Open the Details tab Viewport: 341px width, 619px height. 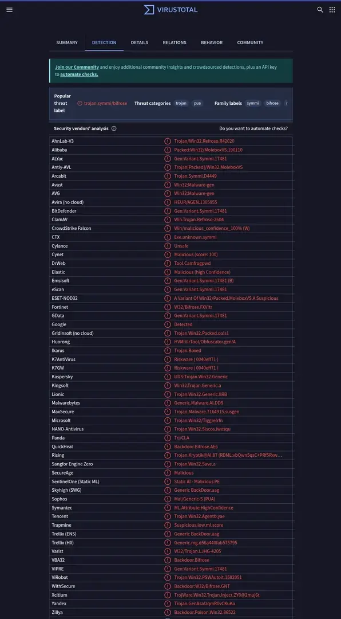click(140, 42)
